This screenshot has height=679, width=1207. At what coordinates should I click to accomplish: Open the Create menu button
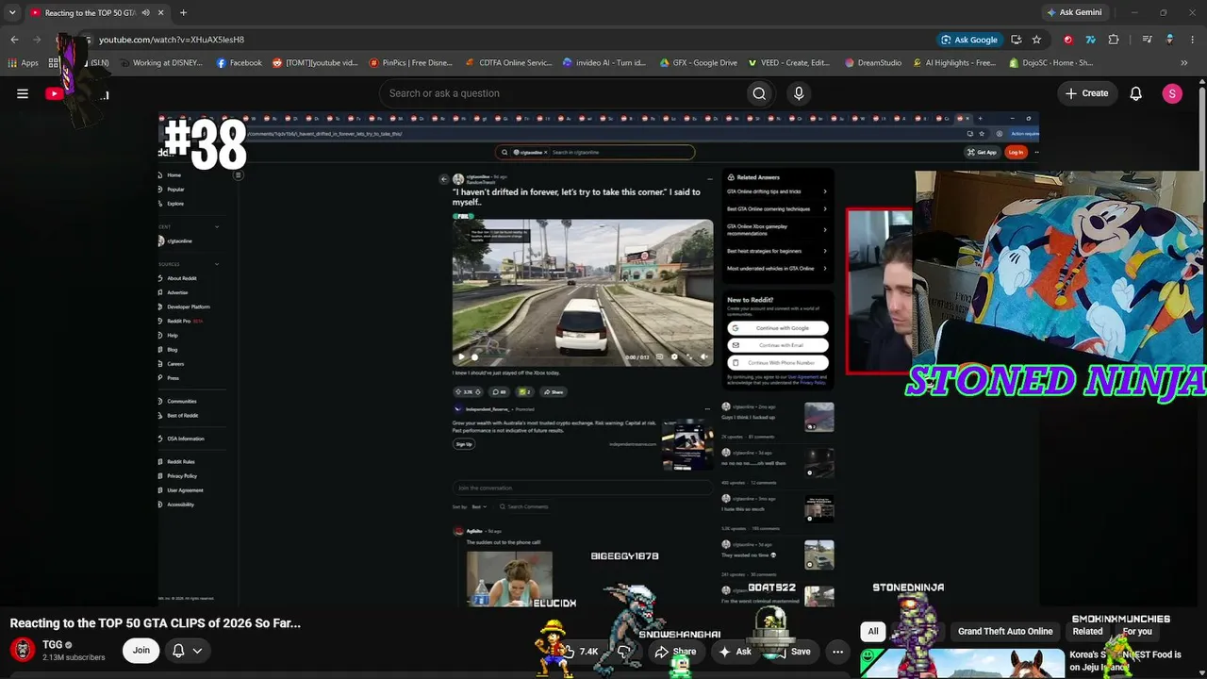[1086, 93]
